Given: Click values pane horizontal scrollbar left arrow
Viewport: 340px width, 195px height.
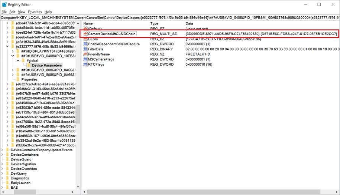Looking at the screenshot, I should tap(85, 192).
